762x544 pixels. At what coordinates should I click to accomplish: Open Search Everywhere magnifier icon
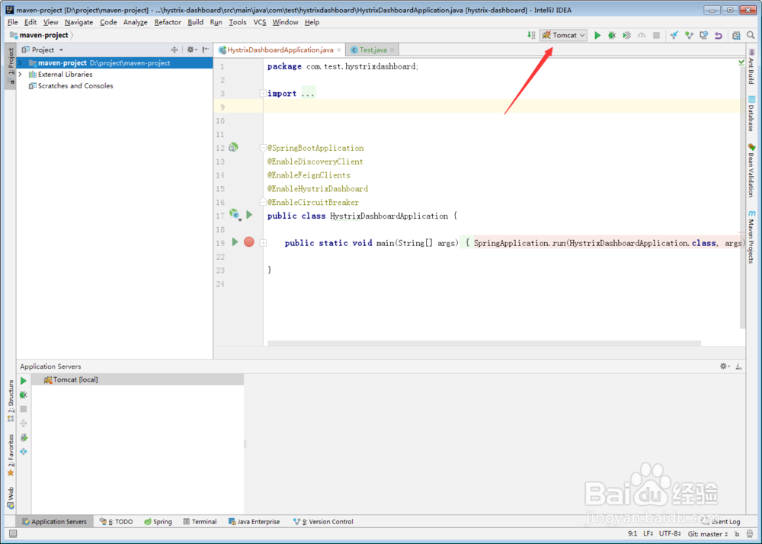pos(751,35)
